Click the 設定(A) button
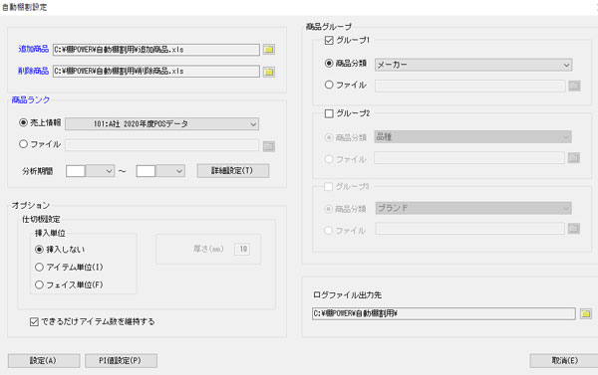The width and height of the screenshot is (598, 375). (x=44, y=360)
